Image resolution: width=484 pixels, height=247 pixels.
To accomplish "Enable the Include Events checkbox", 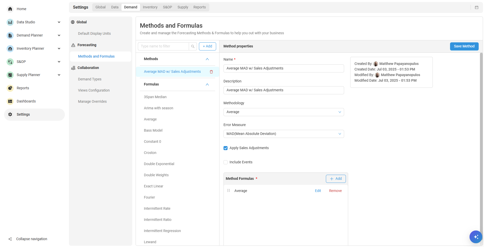I will point(226,162).
